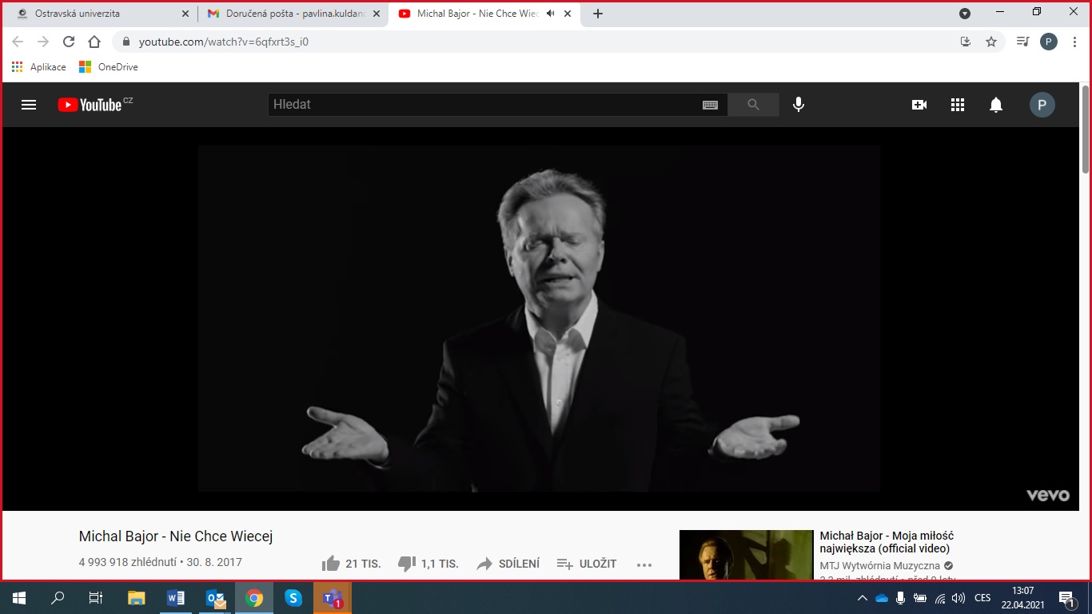Open the volume control in system tray
Screen dimensions: 1092x614
[958, 598]
